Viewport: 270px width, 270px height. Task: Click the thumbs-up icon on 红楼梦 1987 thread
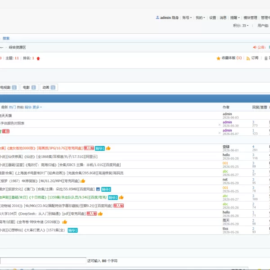pos(83,181)
